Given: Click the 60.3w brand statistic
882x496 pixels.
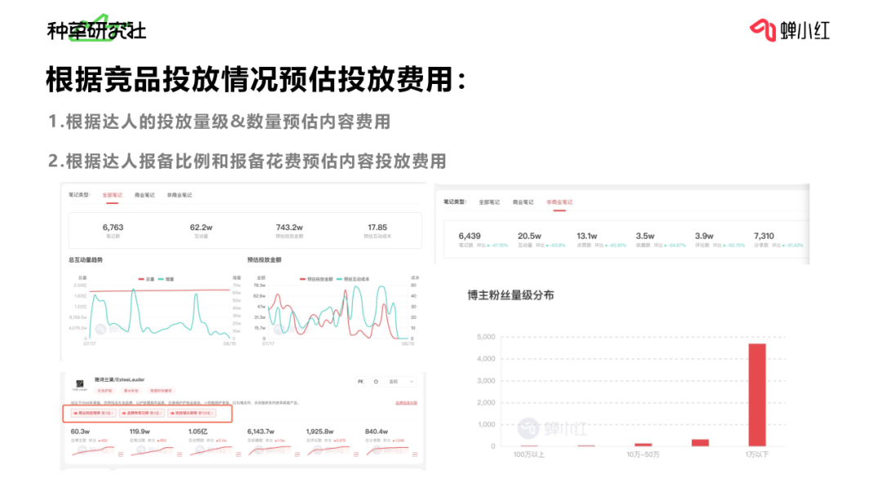Looking at the screenshot, I should pyautogui.click(x=80, y=432).
